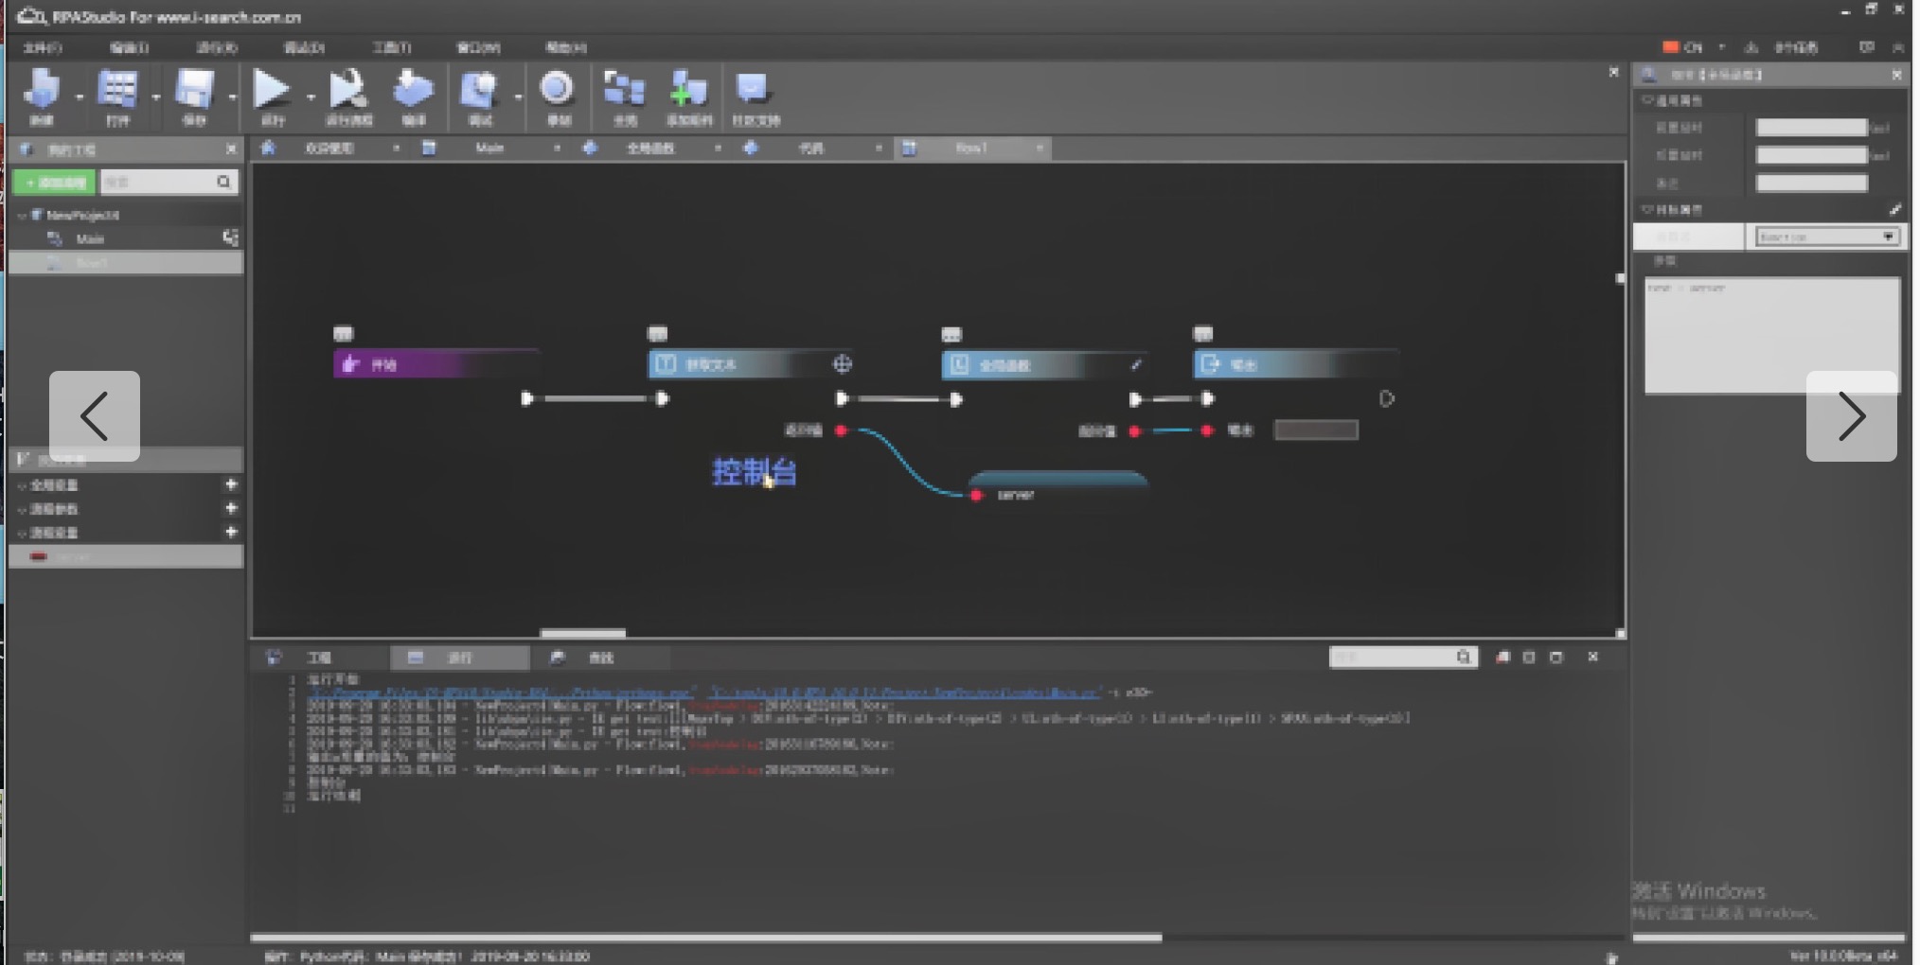This screenshot has width=1920, height=965.
Task: Click the magnifier icon in the project search box
Action: [223, 182]
